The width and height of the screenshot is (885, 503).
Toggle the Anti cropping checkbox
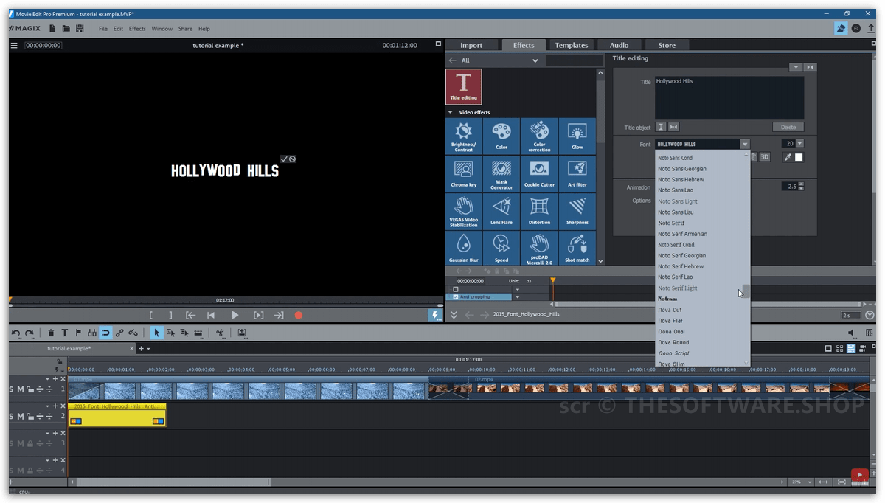coord(456,297)
